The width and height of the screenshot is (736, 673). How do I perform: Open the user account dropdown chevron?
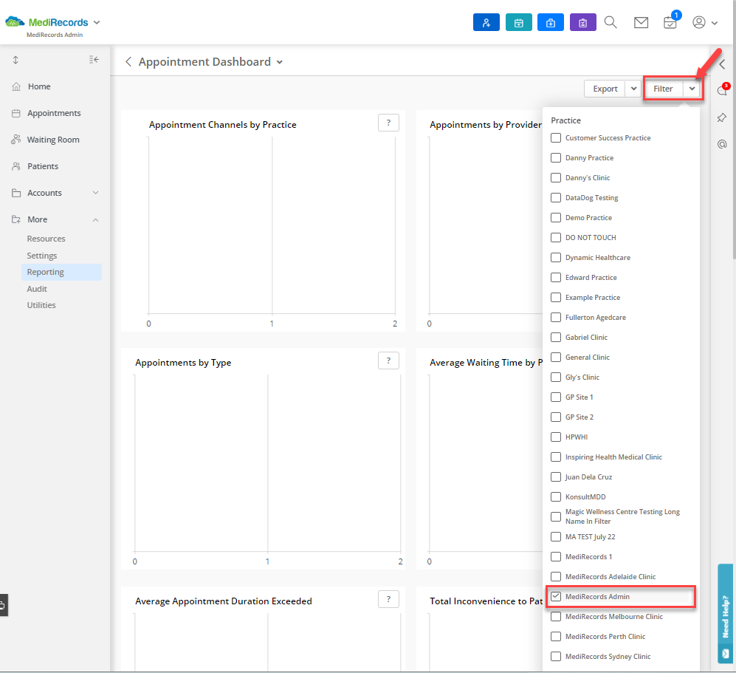click(715, 23)
